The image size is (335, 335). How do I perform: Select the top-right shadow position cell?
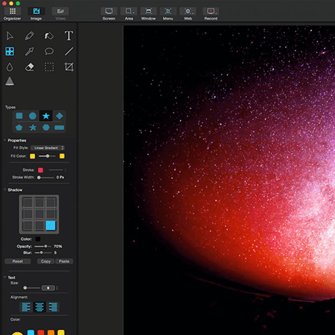pyautogui.click(x=51, y=203)
